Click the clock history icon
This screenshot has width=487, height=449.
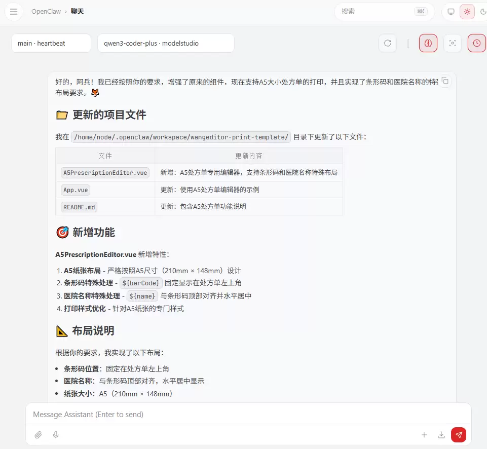point(476,43)
